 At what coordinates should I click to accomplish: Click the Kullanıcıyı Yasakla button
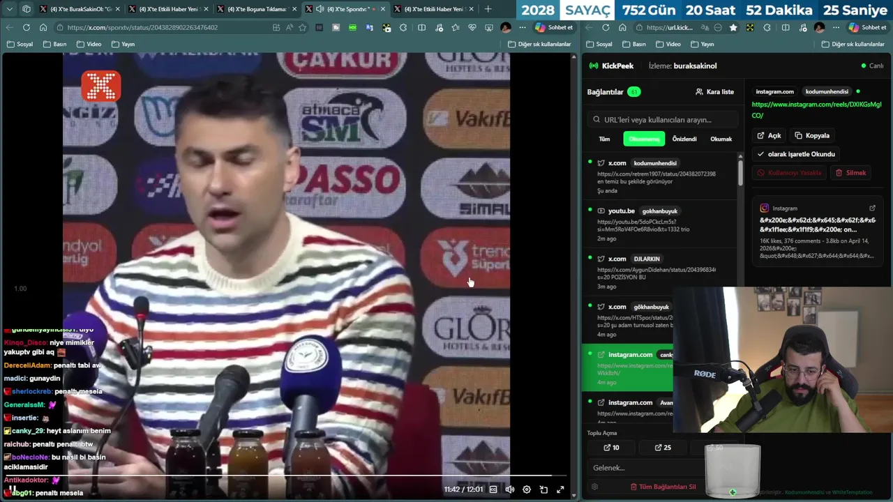point(790,172)
